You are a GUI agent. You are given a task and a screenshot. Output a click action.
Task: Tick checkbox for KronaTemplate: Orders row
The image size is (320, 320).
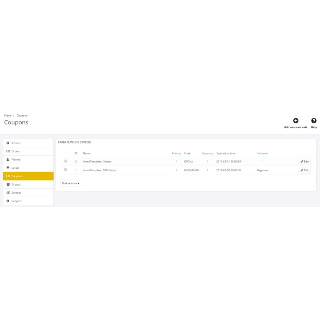pyautogui.click(x=65, y=161)
